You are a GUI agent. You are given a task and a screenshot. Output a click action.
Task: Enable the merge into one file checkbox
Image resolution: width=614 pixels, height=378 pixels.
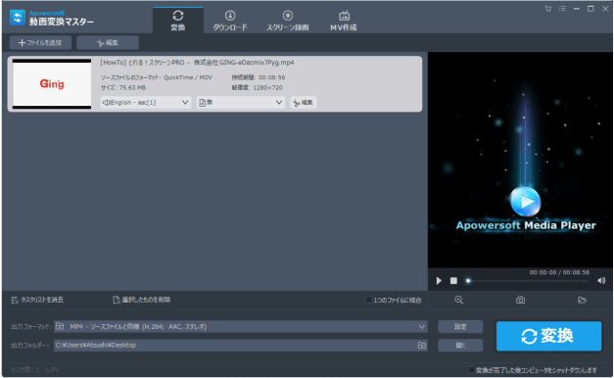[368, 300]
